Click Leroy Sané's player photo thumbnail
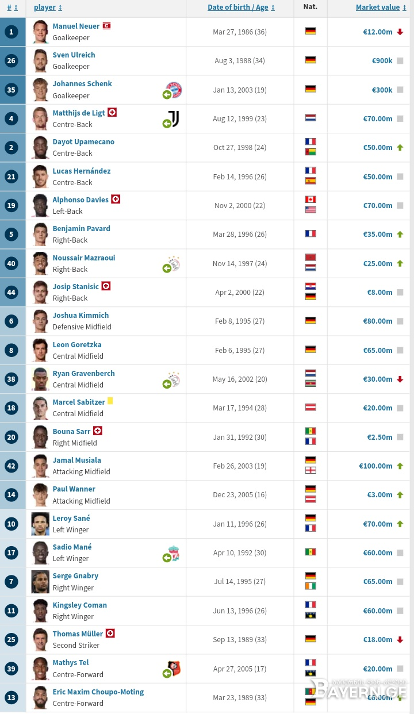 40,524
